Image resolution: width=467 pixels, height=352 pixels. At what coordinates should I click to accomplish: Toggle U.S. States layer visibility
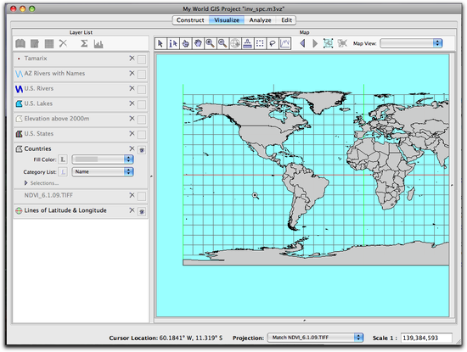click(x=142, y=135)
